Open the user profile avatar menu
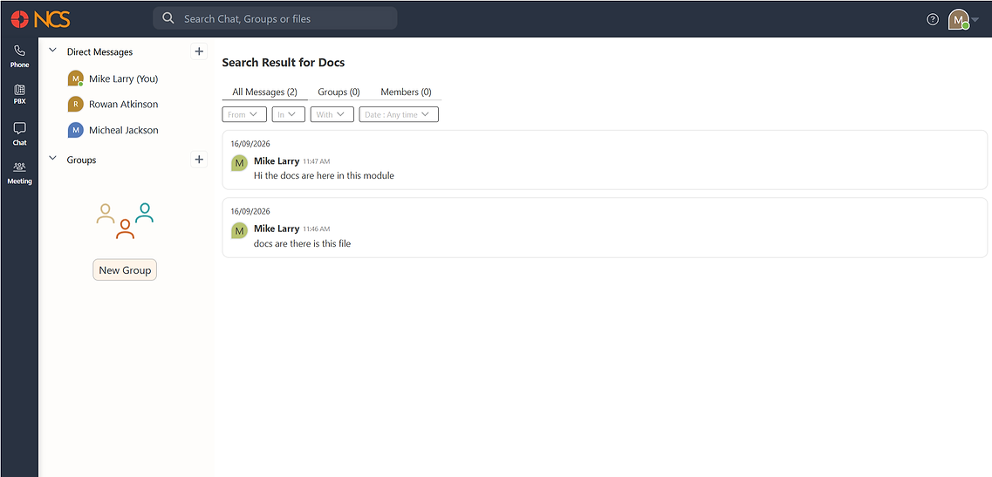992x477 pixels. point(959,19)
